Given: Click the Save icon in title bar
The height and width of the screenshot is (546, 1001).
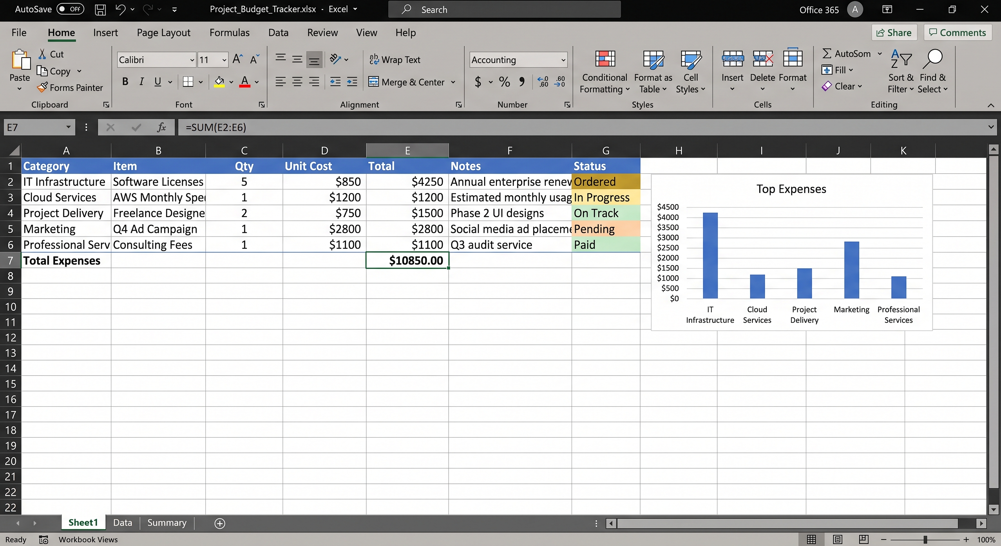Looking at the screenshot, I should (100, 9).
